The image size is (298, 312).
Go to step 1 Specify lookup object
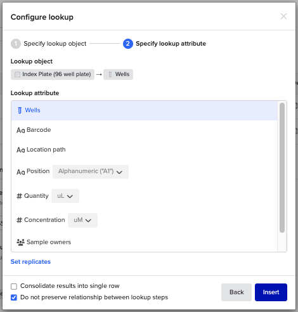[x=49, y=44]
